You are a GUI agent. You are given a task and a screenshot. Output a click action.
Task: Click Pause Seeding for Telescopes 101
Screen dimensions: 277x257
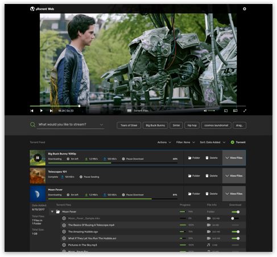pos(89,177)
